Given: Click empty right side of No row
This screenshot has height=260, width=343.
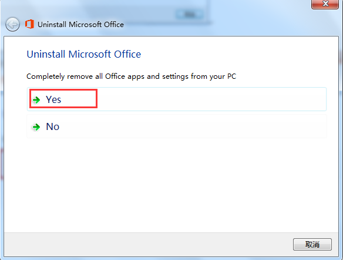Looking at the screenshot, I should coord(193,126).
